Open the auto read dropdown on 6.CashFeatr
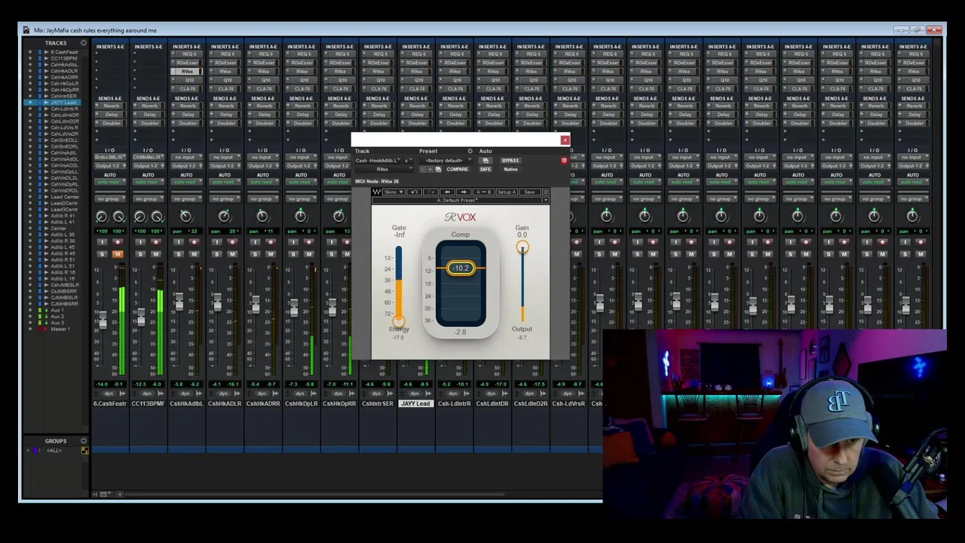Viewport: 965px width, 543px height. point(110,182)
